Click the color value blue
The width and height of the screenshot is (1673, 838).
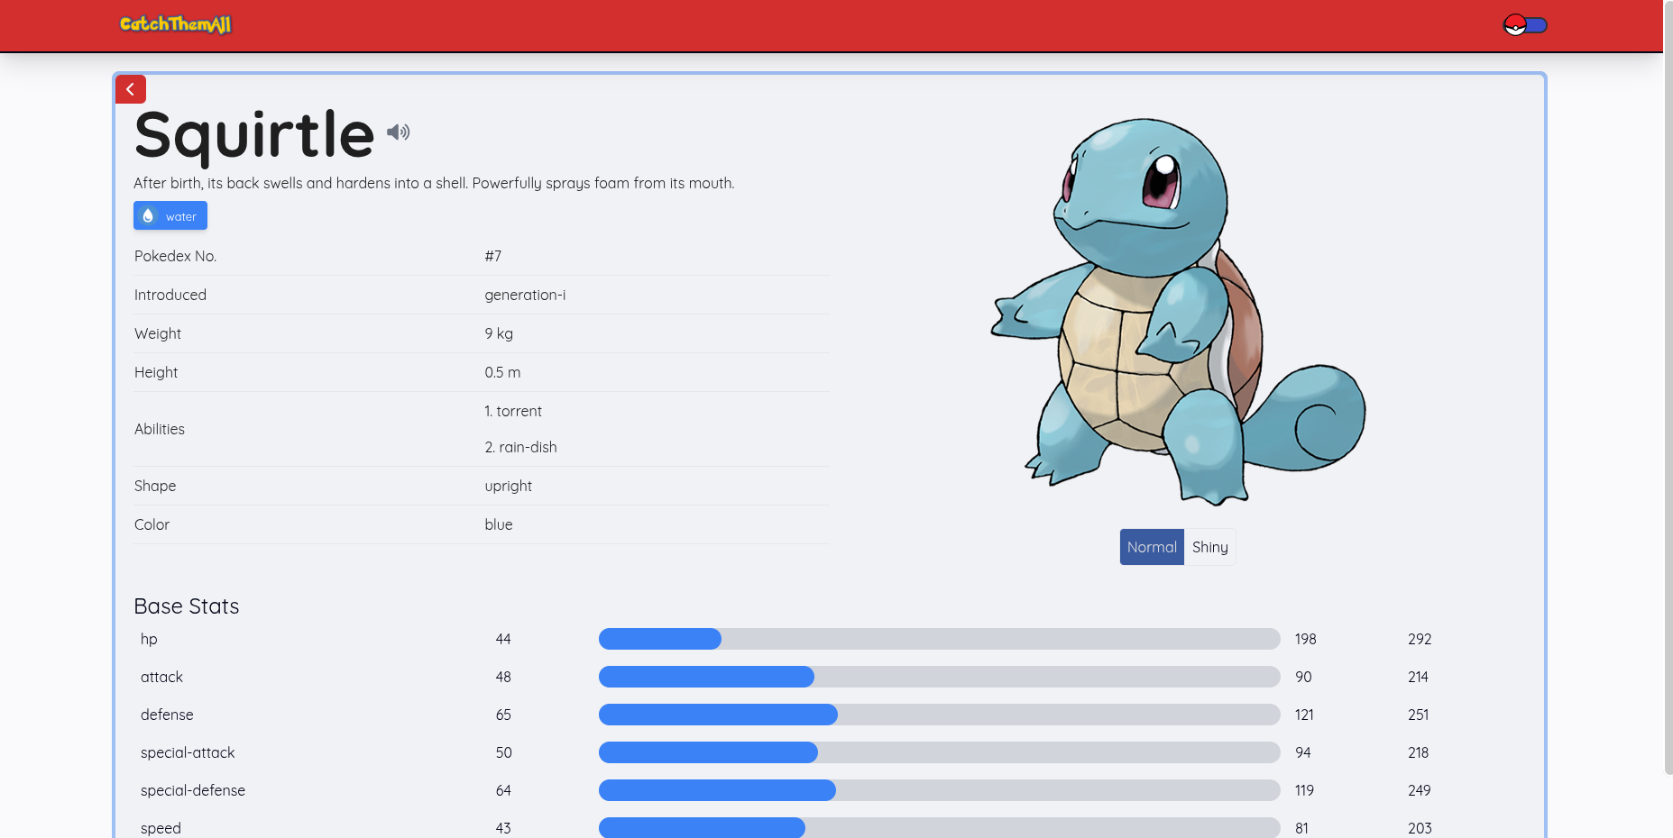click(498, 524)
